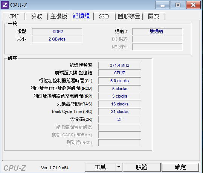Click the 工具 button
This screenshot has width=203, height=173.
click(100, 167)
